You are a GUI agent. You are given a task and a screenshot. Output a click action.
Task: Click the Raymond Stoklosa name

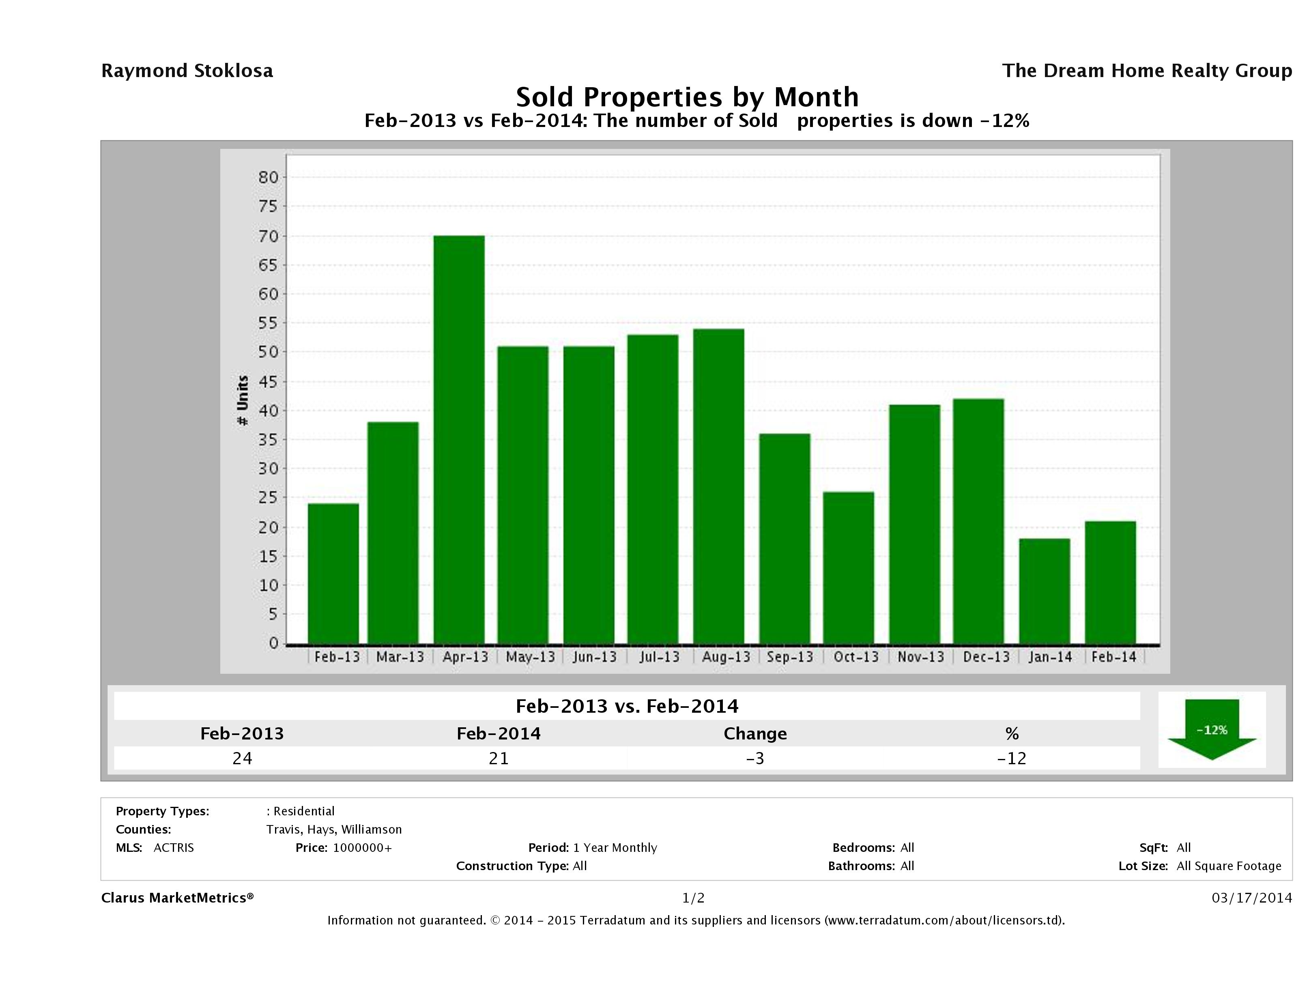point(187,71)
